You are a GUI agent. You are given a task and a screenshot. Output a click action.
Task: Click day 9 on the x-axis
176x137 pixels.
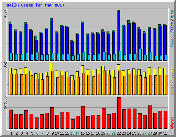tap(53, 133)
